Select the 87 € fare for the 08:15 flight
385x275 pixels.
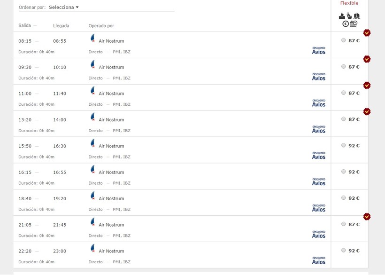(x=344, y=40)
